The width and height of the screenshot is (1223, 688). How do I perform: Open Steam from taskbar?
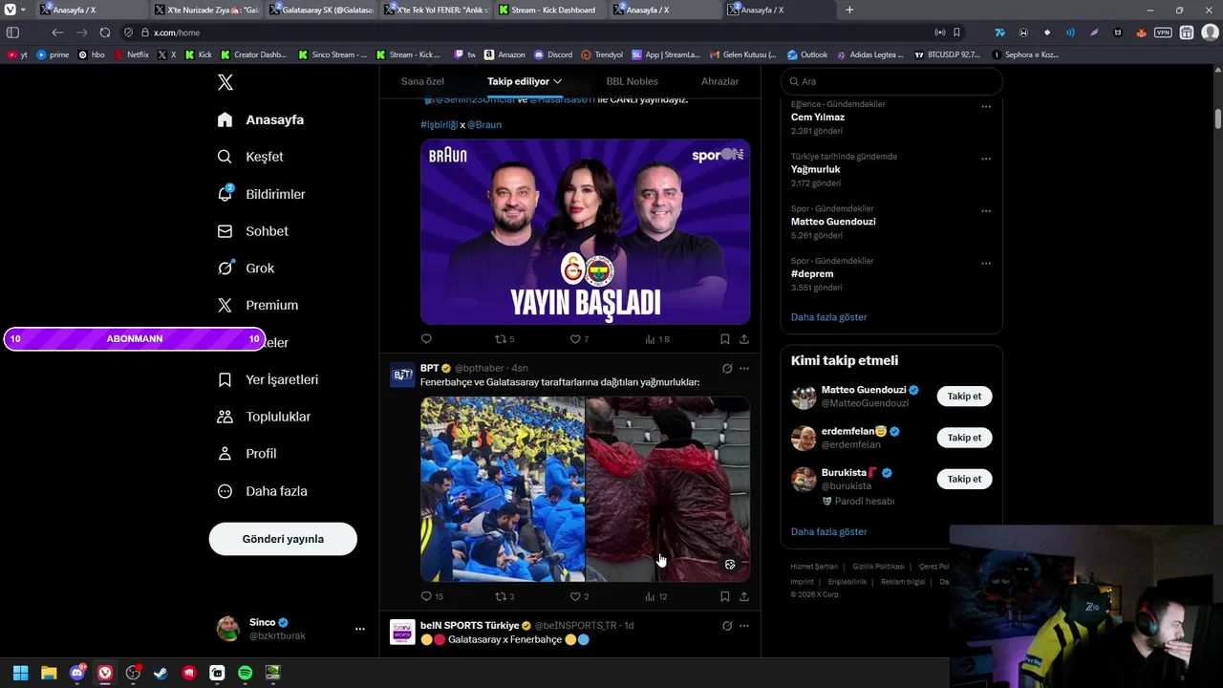[161, 673]
